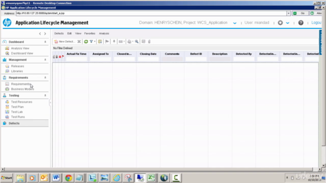Click the address URL field
Viewport: 326px width, 183px height.
pyautogui.click(x=151, y=13)
